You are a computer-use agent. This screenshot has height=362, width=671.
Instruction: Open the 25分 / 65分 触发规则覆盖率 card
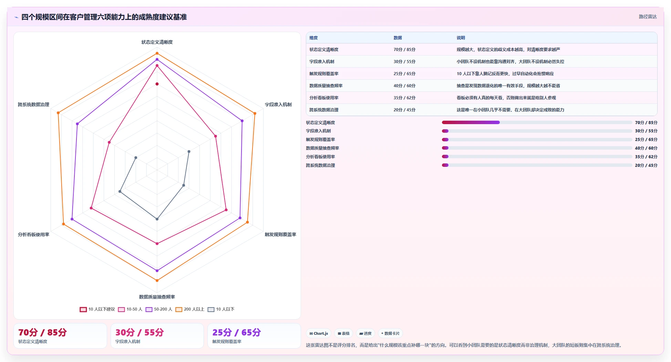(254, 336)
